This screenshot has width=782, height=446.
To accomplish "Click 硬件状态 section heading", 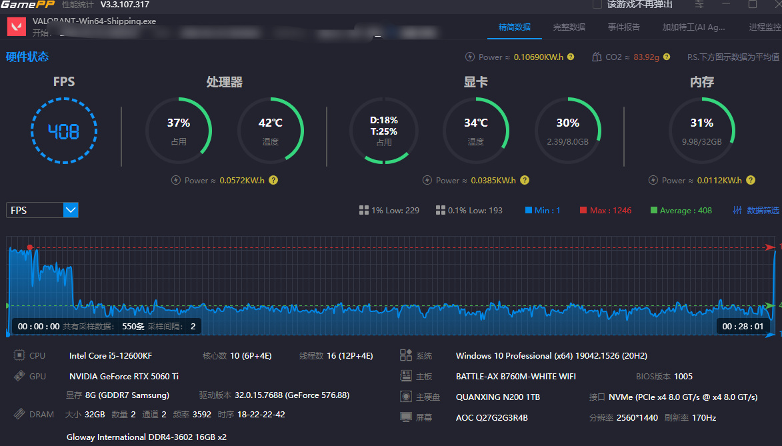I will point(27,57).
